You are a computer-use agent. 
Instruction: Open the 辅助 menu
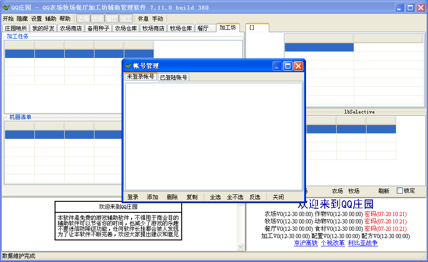(x=50, y=18)
